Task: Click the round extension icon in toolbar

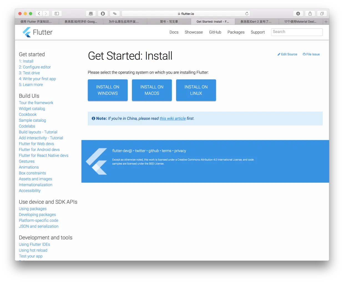Action: (103, 14)
